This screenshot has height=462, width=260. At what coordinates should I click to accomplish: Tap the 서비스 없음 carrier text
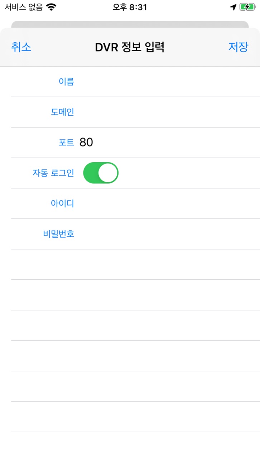coord(24,7)
